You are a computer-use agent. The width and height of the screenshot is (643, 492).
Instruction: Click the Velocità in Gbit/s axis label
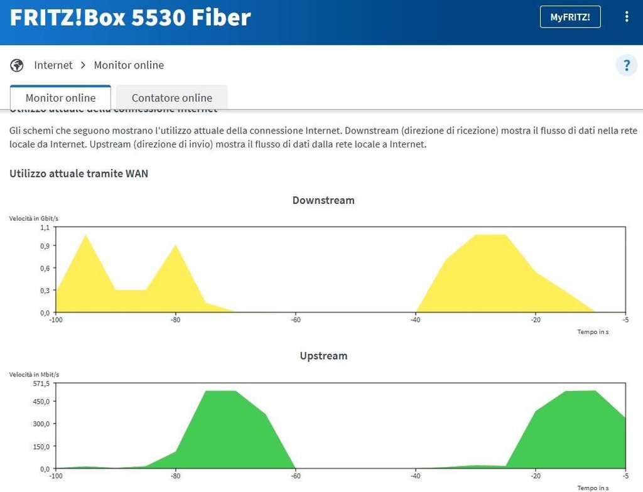pyautogui.click(x=34, y=218)
